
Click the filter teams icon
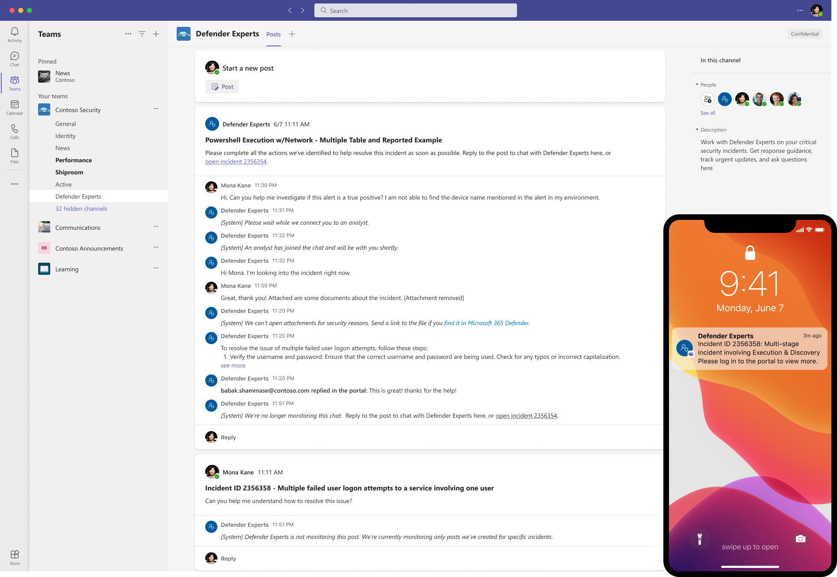(142, 34)
